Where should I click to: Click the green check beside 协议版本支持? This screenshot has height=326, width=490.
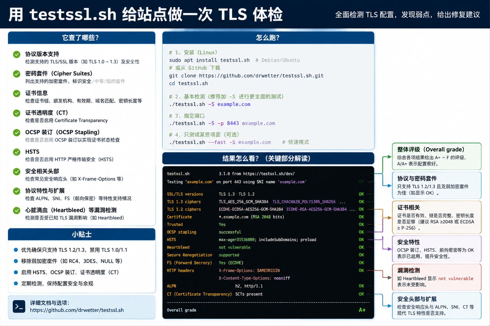tap(17, 54)
